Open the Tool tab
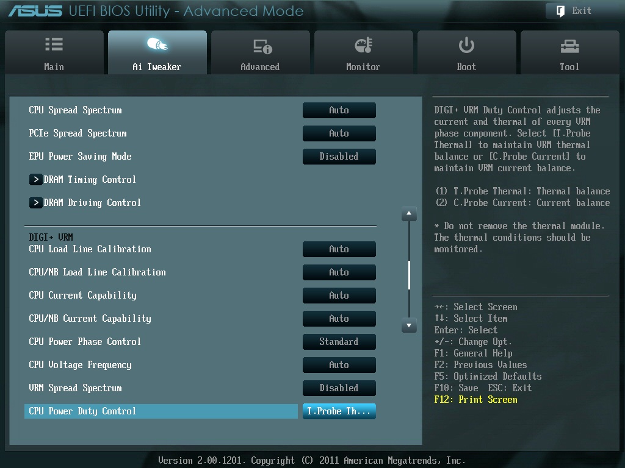 point(570,52)
